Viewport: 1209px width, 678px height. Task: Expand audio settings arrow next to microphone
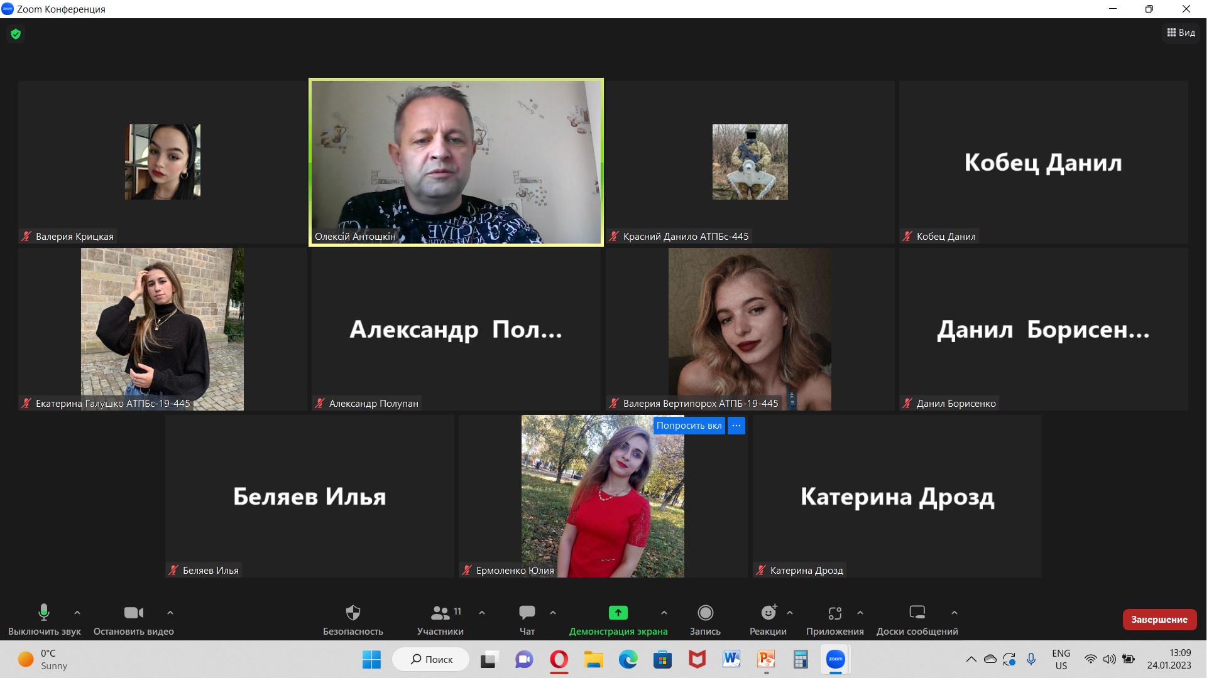point(77,612)
